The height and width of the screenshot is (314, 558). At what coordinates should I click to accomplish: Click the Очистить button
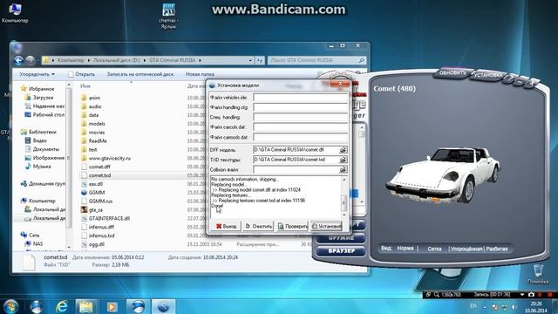258,226
